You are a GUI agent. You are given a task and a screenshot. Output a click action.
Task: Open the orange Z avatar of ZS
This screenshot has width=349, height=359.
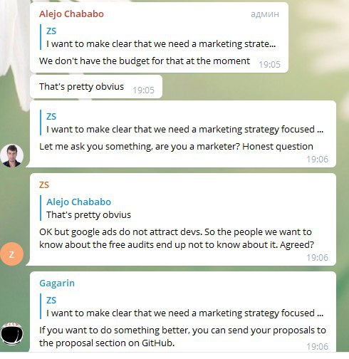tap(12, 254)
